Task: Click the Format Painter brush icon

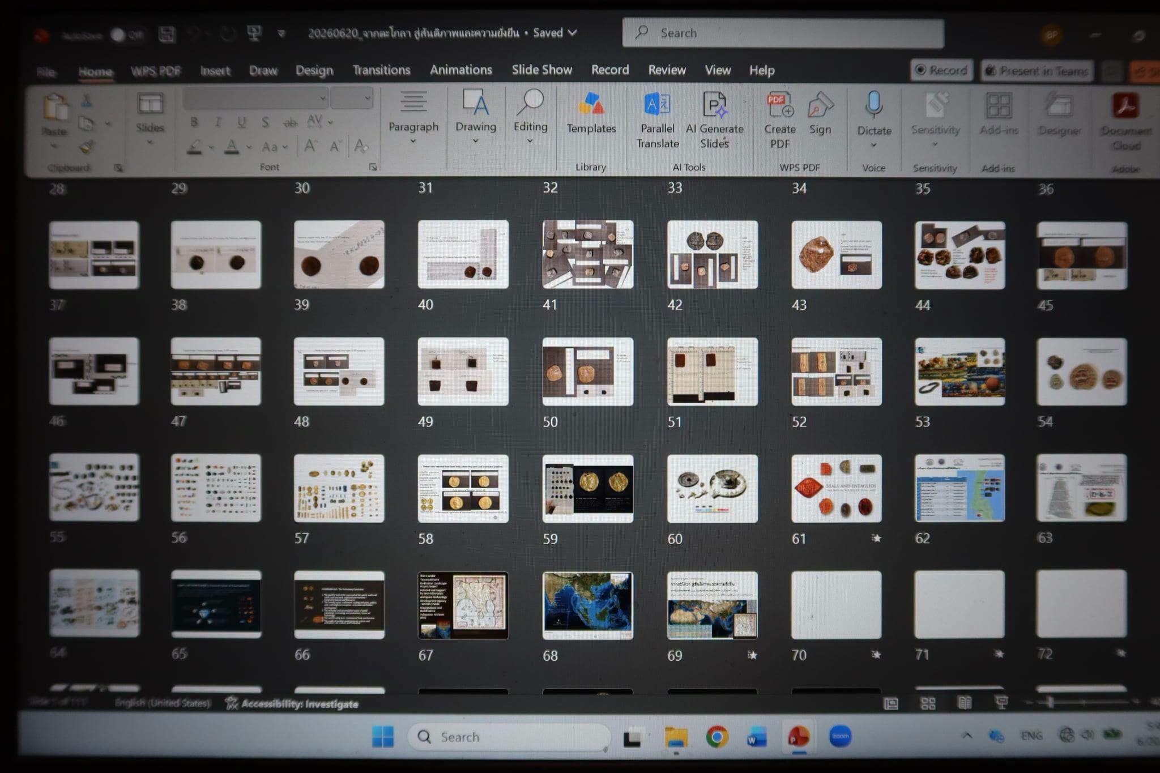Action: point(87,147)
